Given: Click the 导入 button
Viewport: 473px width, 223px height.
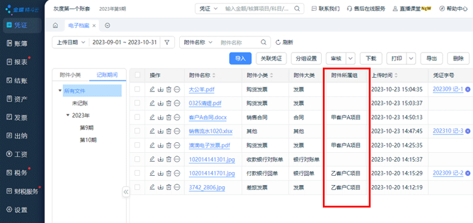Looking at the screenshot, I should click(241, 58).
